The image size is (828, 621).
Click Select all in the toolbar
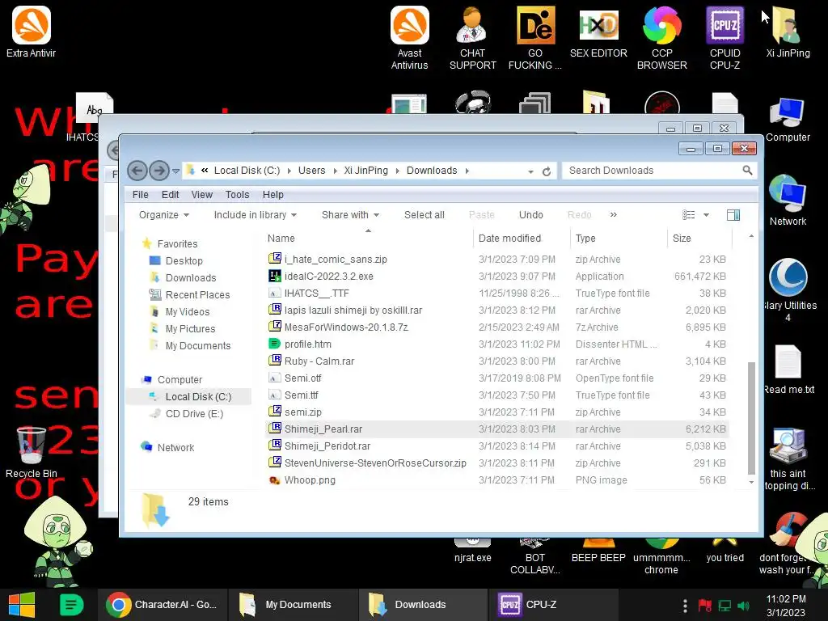[424, 215]
